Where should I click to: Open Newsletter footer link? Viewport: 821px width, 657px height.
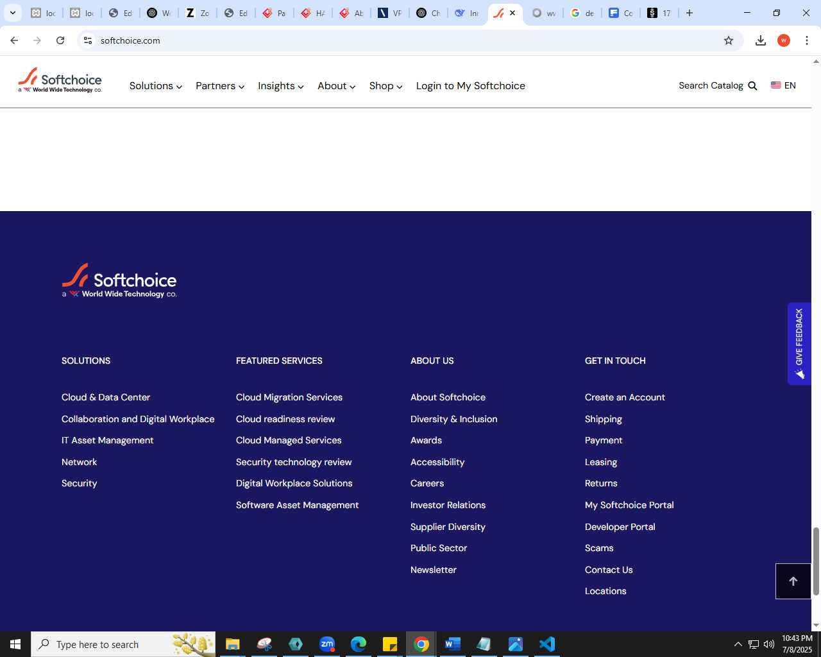pyautogui.click(x=434, y=570)
